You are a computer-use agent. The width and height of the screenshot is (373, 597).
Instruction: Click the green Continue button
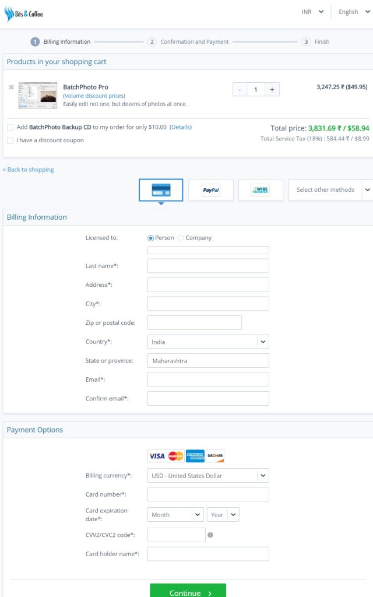188,591
